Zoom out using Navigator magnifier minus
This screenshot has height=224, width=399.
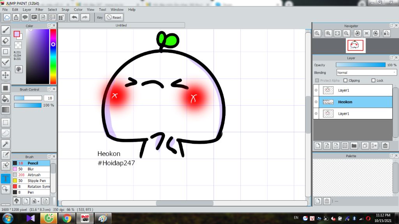point(346,33)
